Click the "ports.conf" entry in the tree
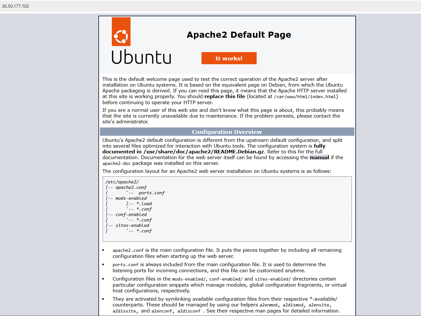 click(x=152, y=193)
